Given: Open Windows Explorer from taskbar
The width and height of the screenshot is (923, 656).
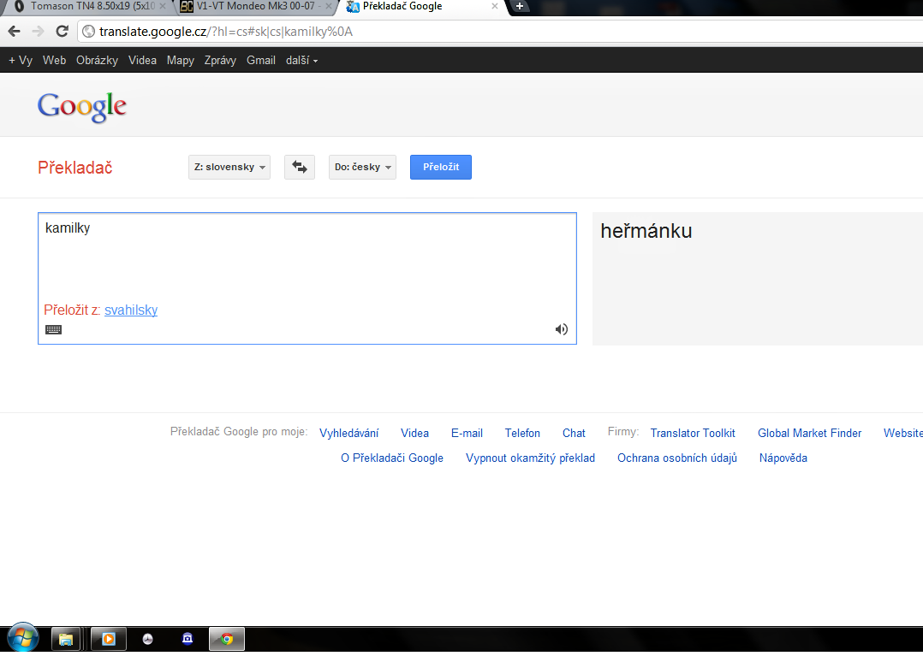Looking at the screenshot, I should (x=65, y=638).
